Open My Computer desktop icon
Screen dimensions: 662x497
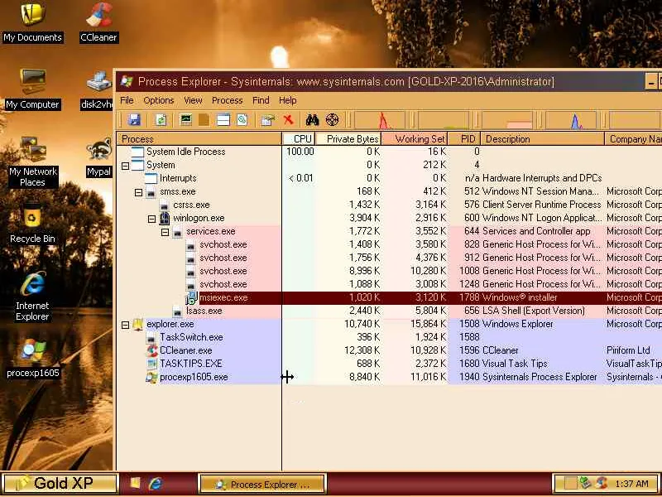(32, 89)
